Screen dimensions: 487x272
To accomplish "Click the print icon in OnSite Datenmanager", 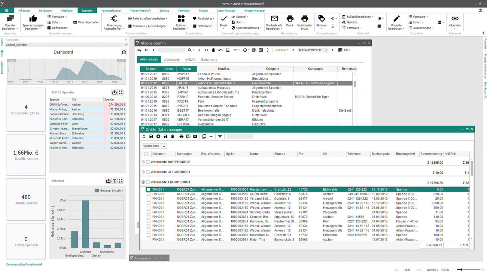I will tap(181, 136).
